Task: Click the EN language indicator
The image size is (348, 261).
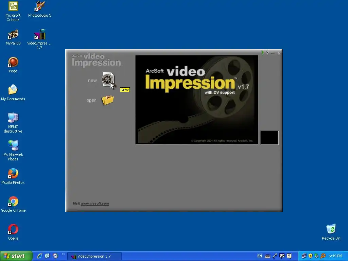Action: tap(259, 256)
